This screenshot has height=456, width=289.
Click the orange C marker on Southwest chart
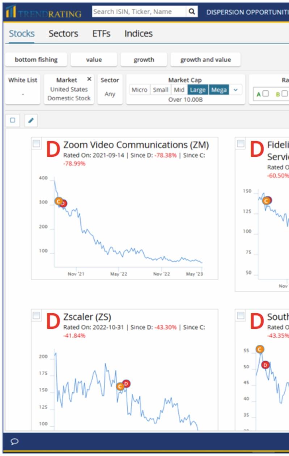click(x=260, y=349)
